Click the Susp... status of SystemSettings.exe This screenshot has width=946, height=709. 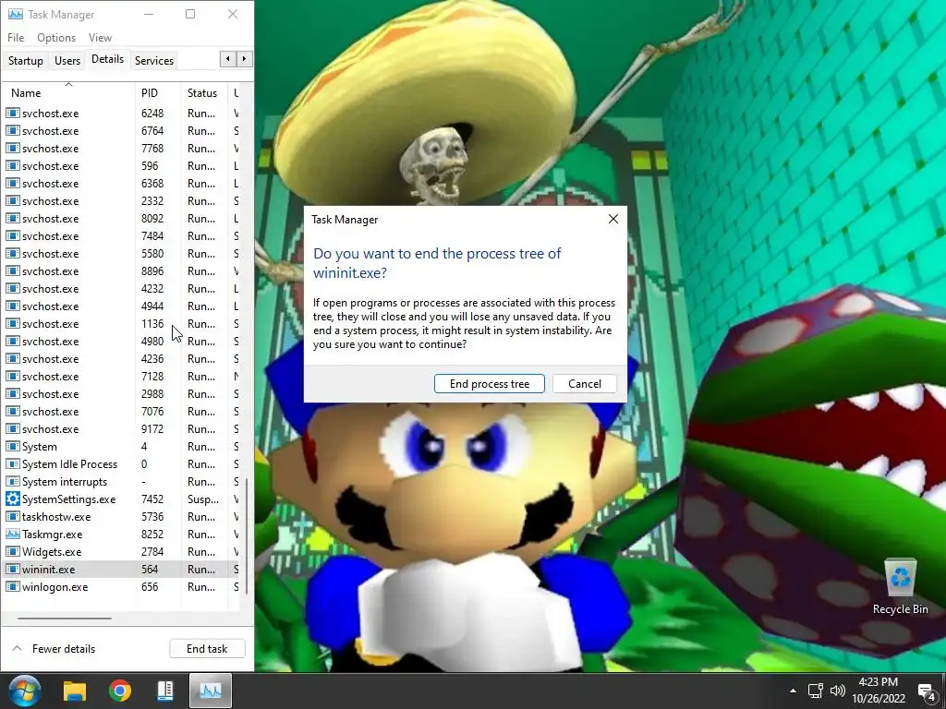[x=203, y=499]
